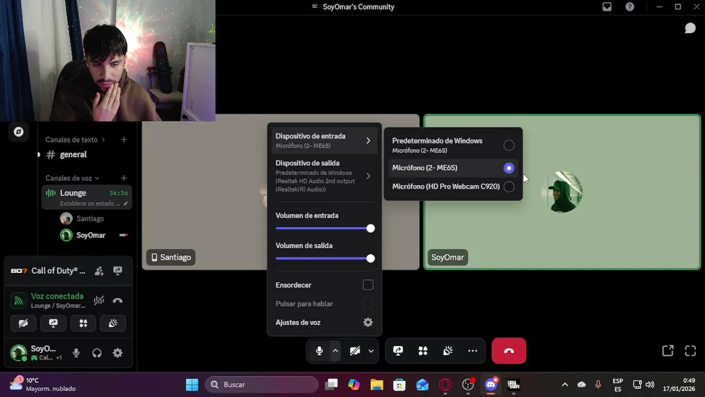
Task: Open the Dispositivo de entrada submenu
Action: pos(324,141)
